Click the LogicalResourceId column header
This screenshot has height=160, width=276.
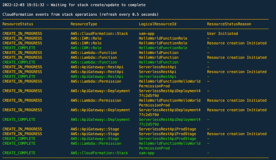click(x=158, y=24)
